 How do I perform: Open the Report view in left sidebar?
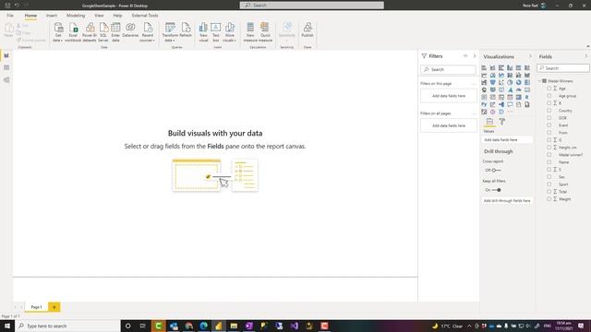click(6, 55)
